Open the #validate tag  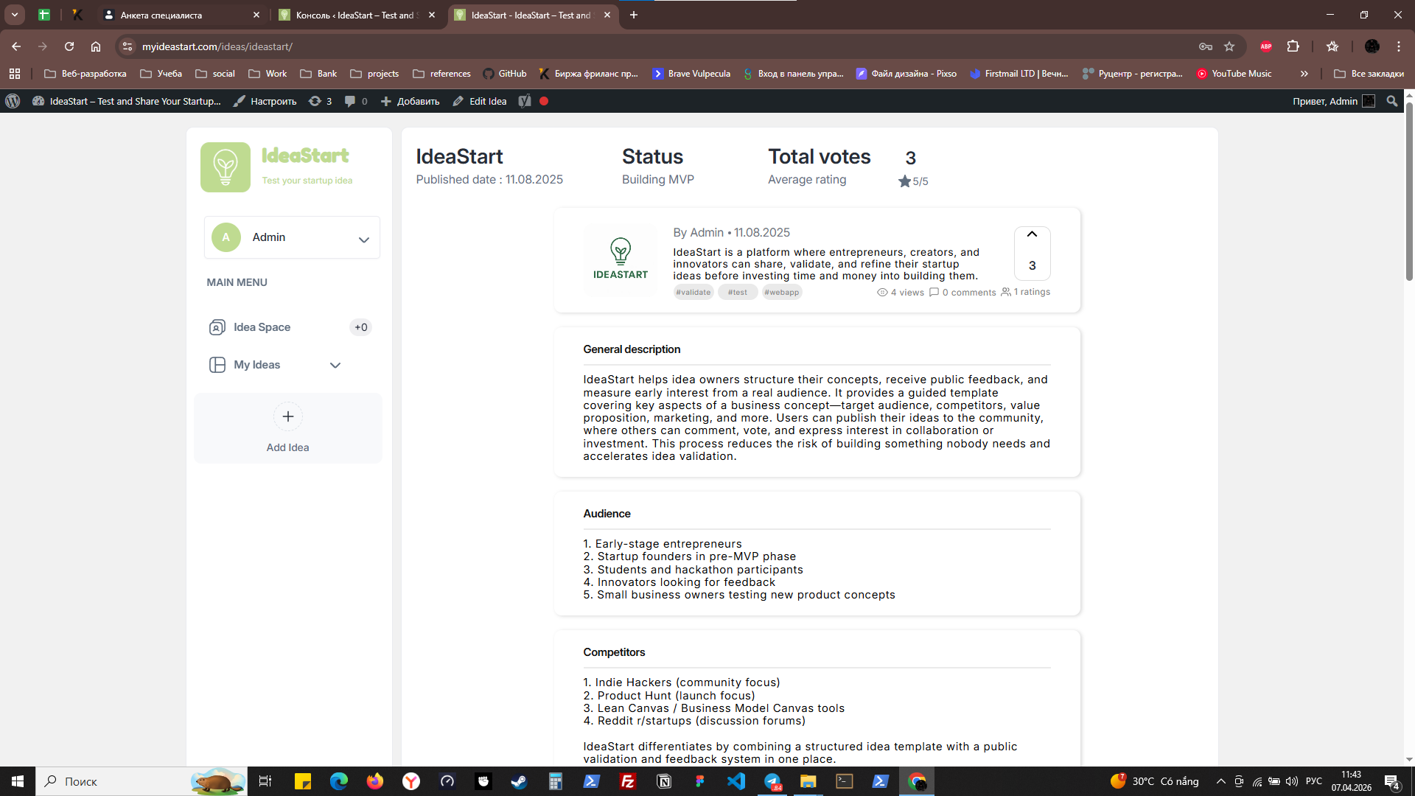coord(693,292)
